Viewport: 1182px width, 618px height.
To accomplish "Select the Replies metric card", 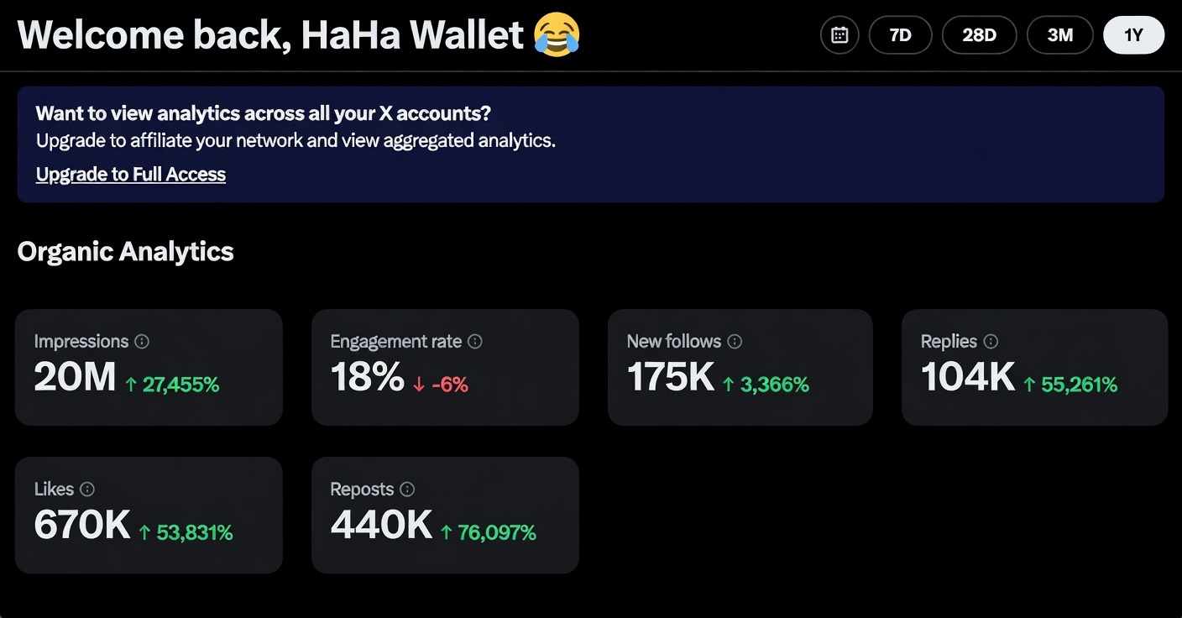I will click(1035, 367).
